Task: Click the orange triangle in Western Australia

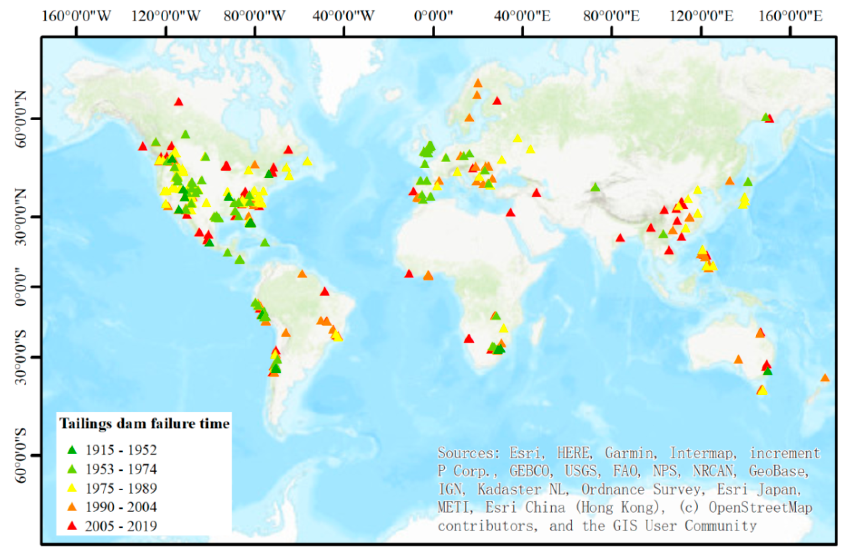Action: [738, 360]
